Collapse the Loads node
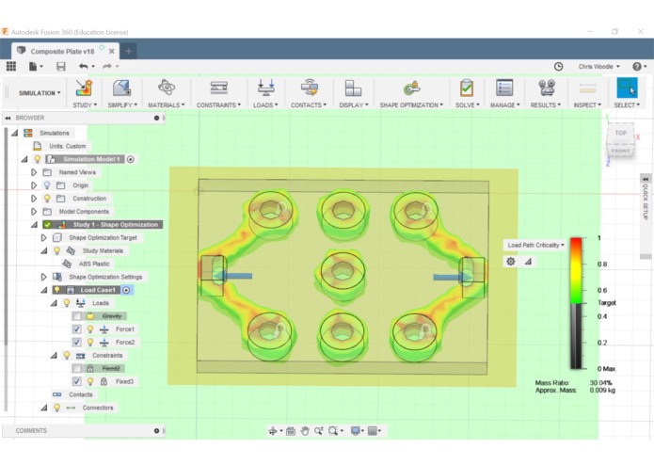654x465 pixels. click(54, 303)
